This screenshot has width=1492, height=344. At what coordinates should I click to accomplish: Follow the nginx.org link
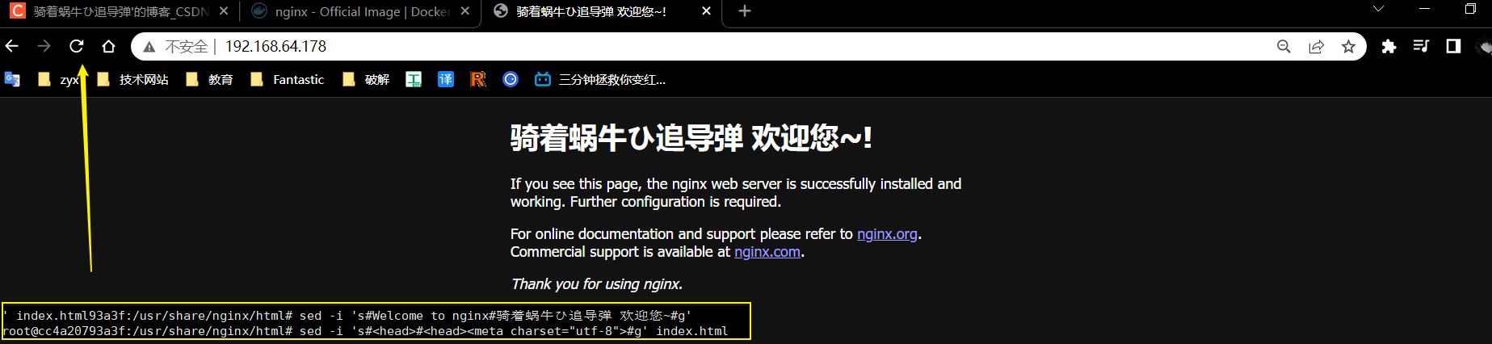click(x=887, y=234)
